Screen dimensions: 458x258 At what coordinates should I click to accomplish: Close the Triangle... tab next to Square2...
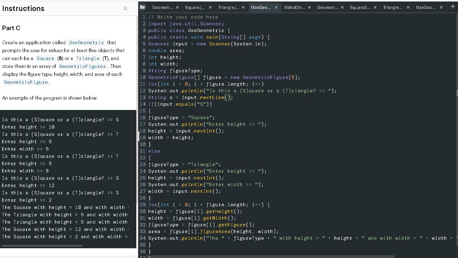click(x=408, y=7)
